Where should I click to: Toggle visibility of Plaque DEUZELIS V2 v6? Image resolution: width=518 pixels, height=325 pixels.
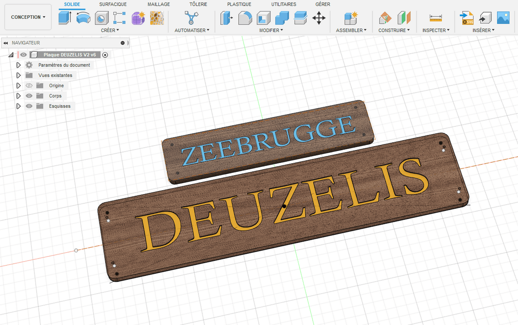(23, 55)
